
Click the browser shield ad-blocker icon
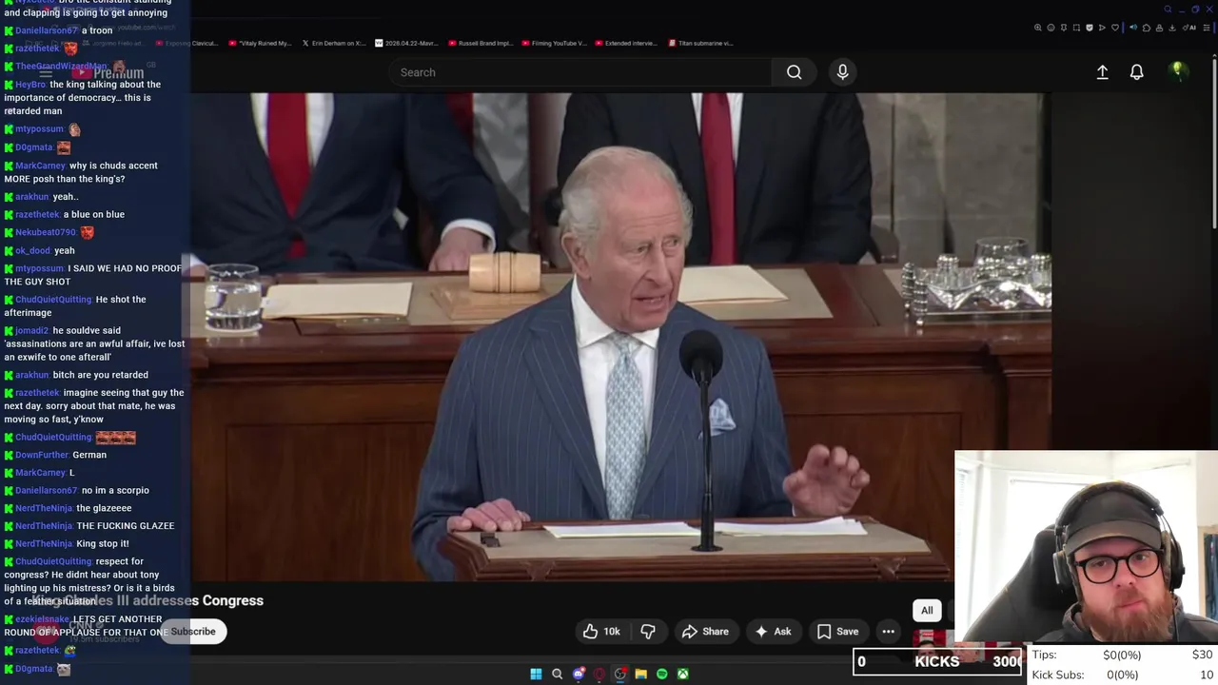(1090, 28)
